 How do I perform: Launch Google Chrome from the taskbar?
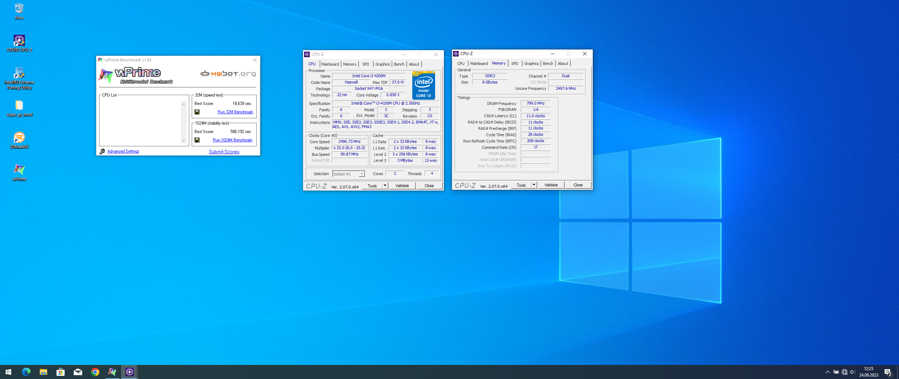pos(95,372)
